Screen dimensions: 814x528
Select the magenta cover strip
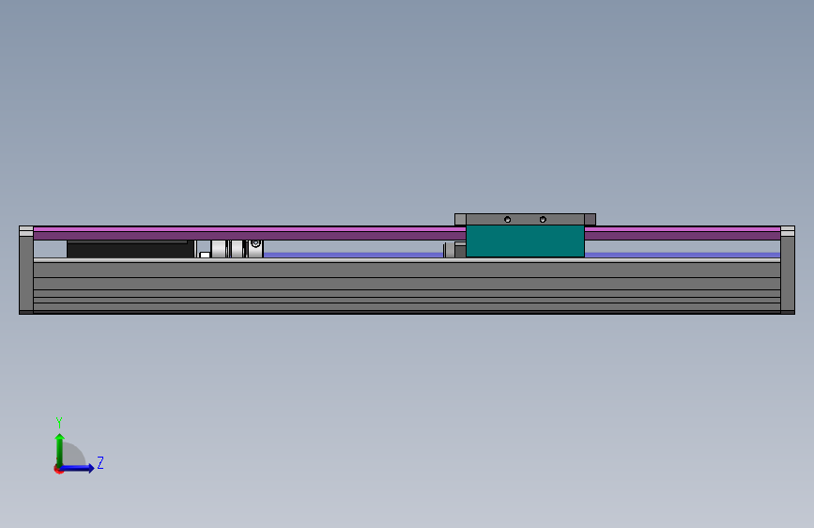point(249,233)
